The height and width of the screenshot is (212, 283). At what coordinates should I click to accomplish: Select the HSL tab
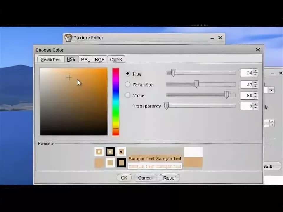point(85,59)
